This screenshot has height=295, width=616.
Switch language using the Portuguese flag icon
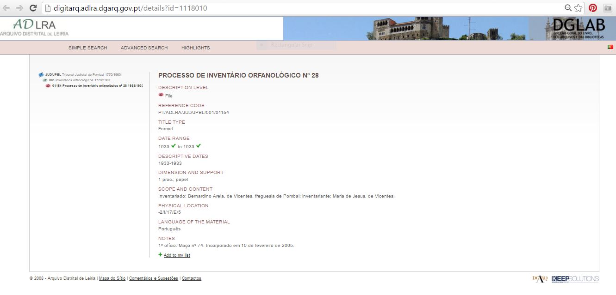point(610,47)
